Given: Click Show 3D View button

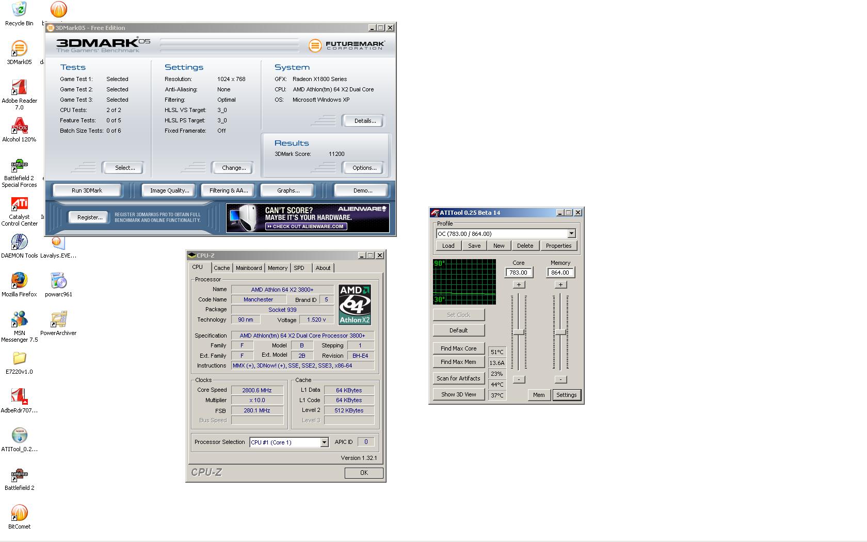Looking at the screenshot, I should pyautogui.click(x=458, y=394).
